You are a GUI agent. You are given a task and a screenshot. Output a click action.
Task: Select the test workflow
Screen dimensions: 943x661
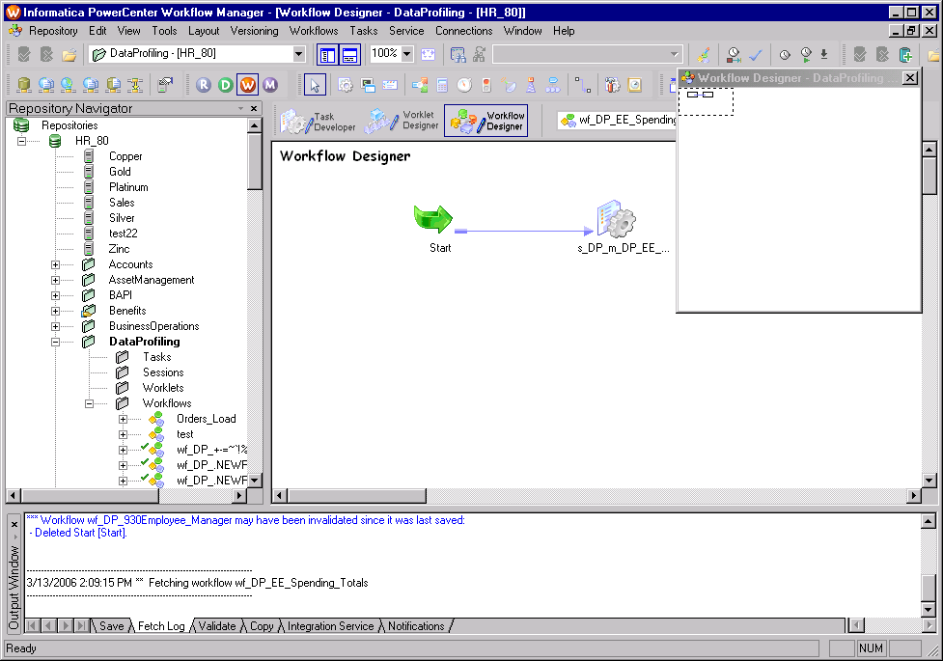click(x=184, y=434)
